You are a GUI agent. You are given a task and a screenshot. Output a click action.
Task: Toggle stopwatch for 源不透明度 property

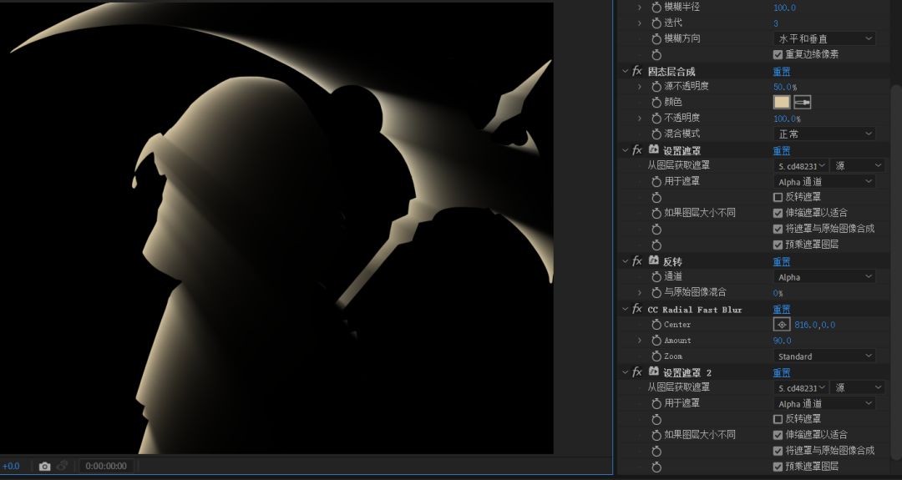pos(656,87)
